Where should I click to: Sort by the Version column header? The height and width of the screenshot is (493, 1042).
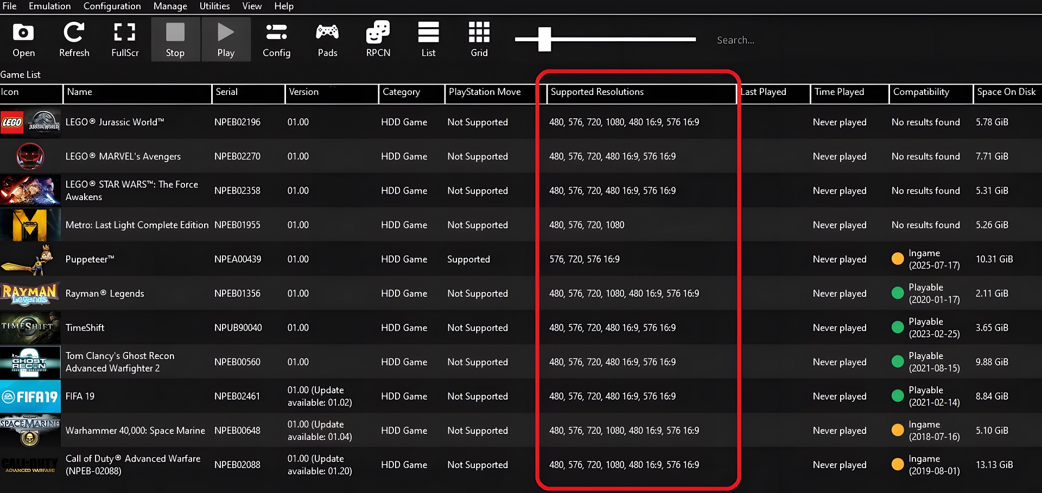(332, 93)
